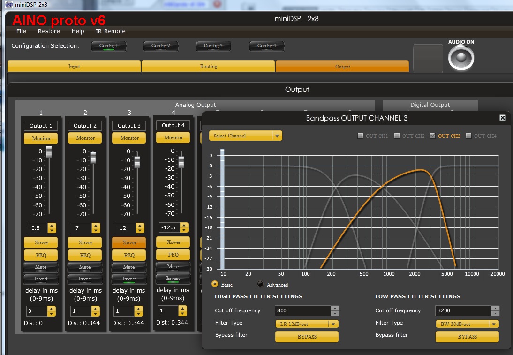Bypass the high pass filter

coord(307,337)
